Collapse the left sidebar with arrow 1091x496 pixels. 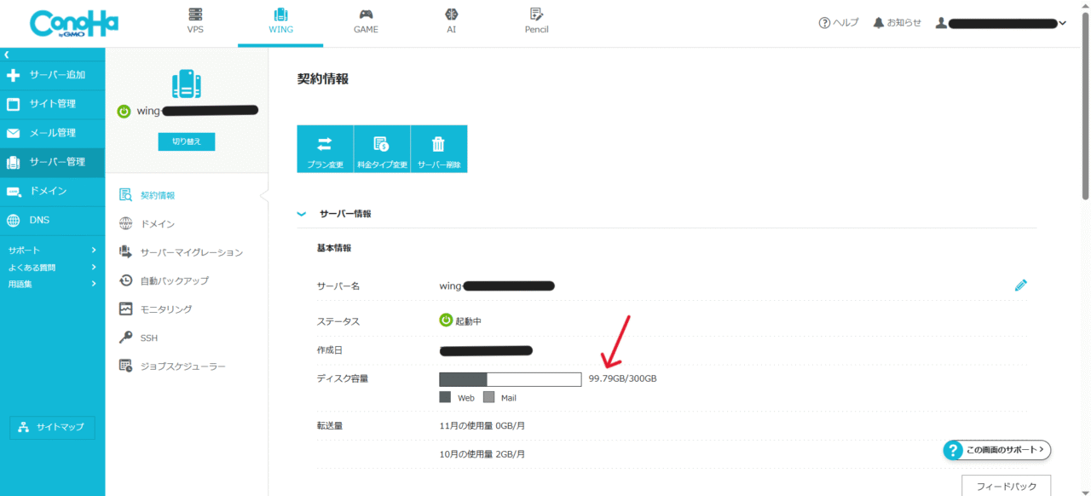[x=7, y=55]
